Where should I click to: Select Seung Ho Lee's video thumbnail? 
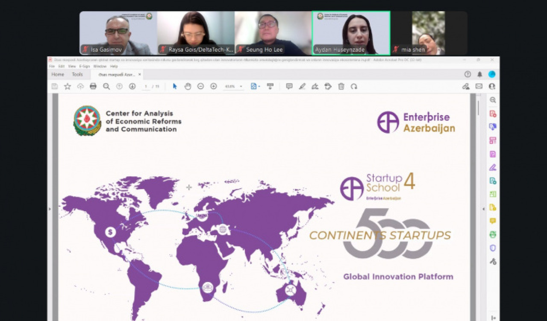click(273, 33)
